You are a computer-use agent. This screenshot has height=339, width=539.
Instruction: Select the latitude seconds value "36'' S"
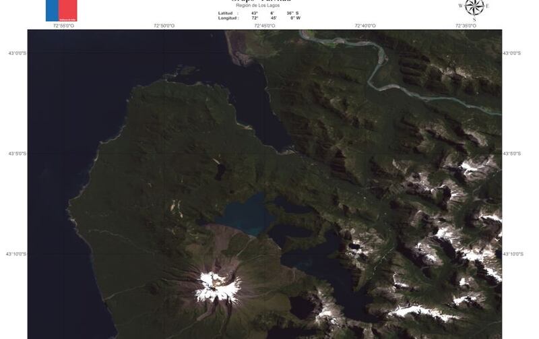(x=292, y=13)
